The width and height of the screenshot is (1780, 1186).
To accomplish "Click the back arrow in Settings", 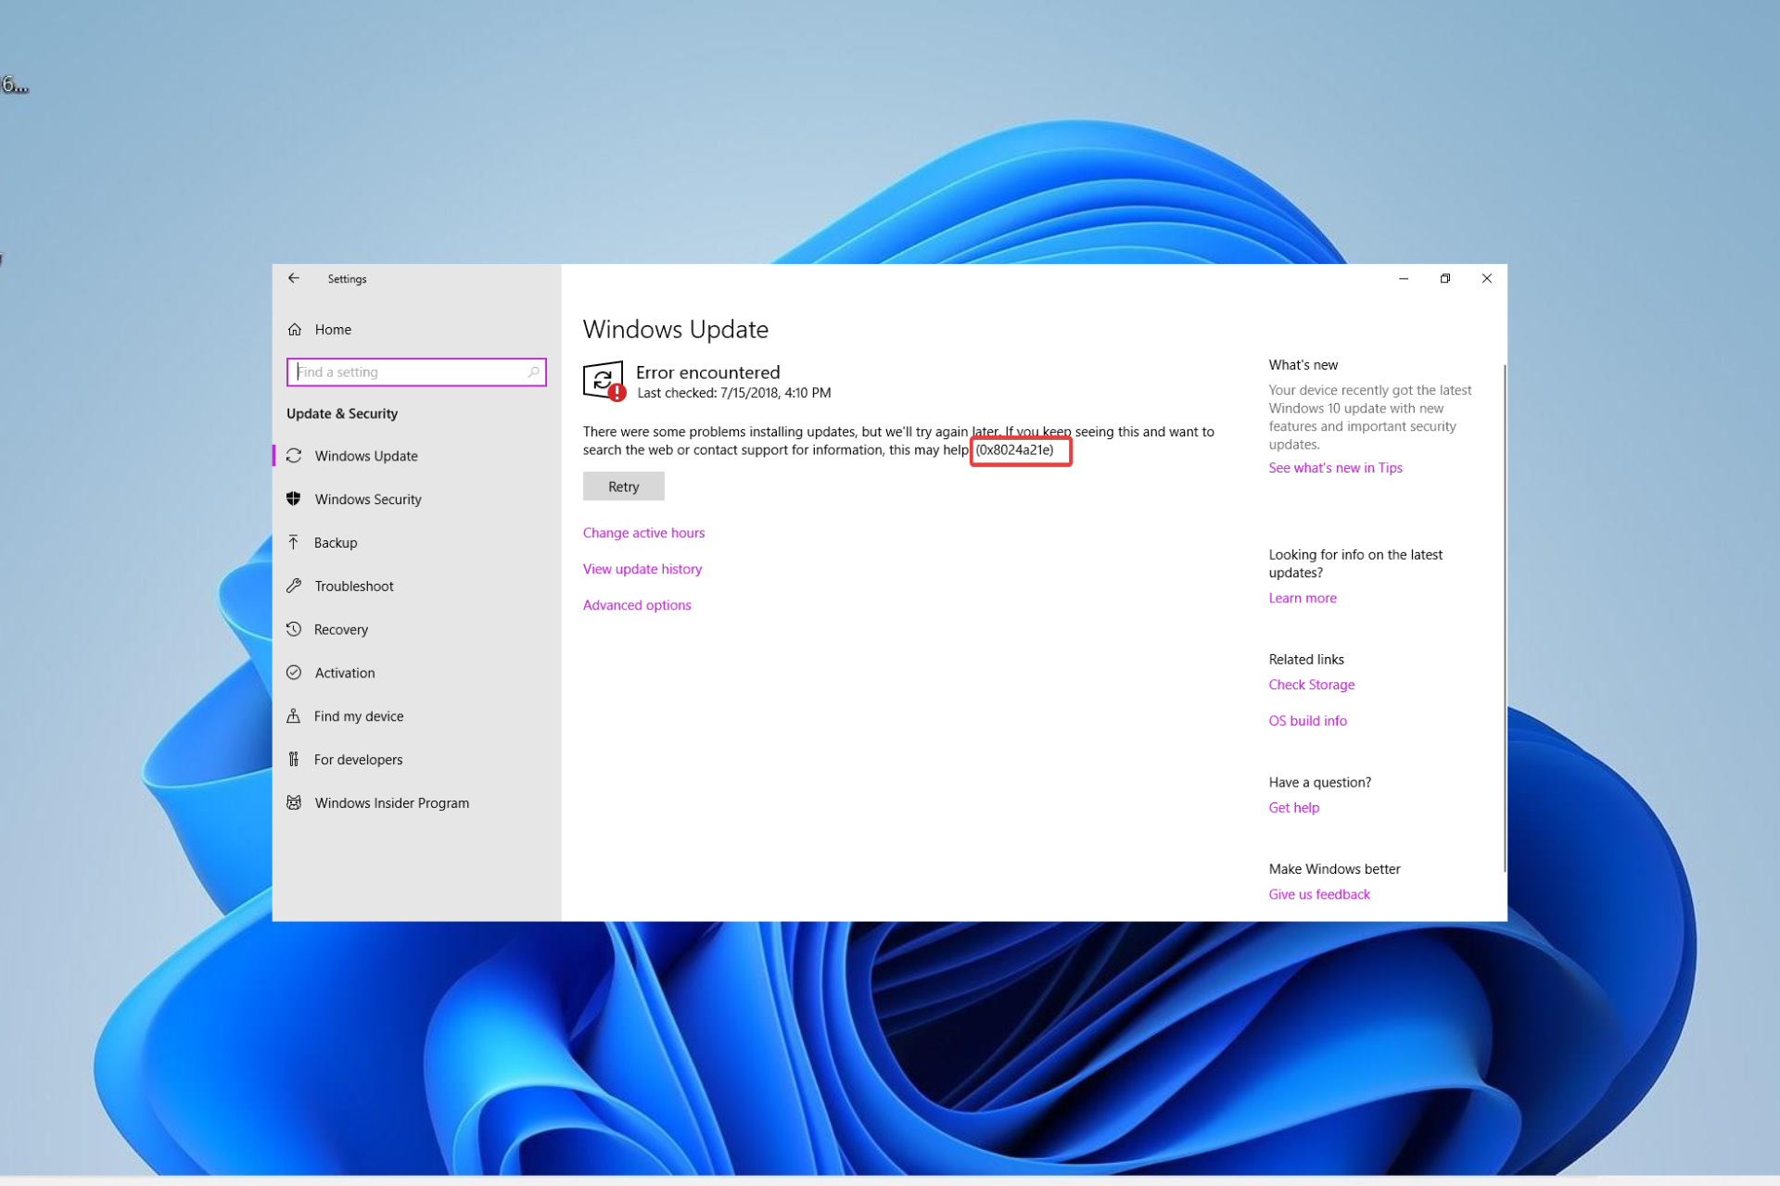I will pos(293,278).
